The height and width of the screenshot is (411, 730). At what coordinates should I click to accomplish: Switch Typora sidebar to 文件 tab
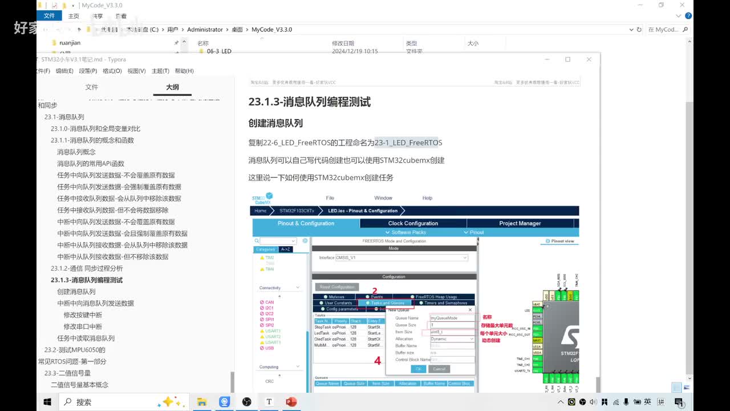(92, 87)
